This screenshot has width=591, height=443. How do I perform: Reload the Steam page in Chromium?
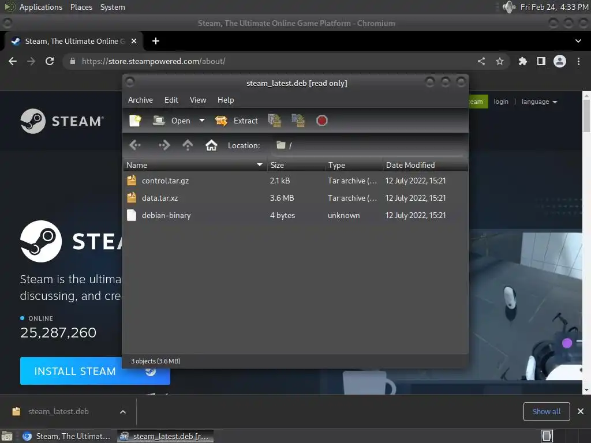point(50,61)
